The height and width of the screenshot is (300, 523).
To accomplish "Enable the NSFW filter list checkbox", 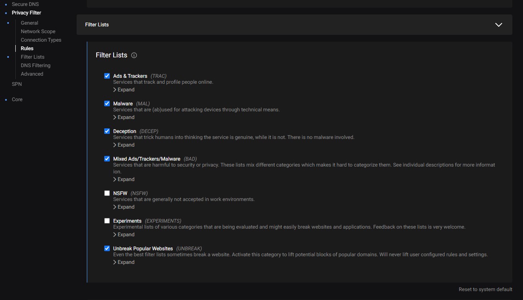I will click(107, 193).
